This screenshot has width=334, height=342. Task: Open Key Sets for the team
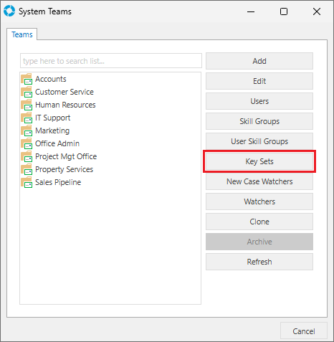pos(259,161)
